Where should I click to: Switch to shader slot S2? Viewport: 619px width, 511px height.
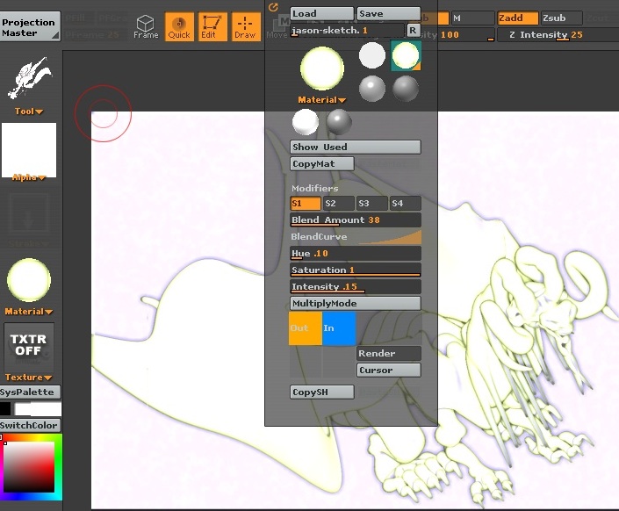[x=339, y=204]
